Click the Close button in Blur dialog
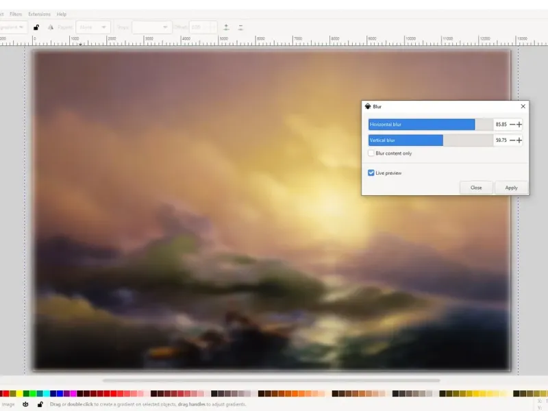This screenshot has height=411, width=548. 476,188
